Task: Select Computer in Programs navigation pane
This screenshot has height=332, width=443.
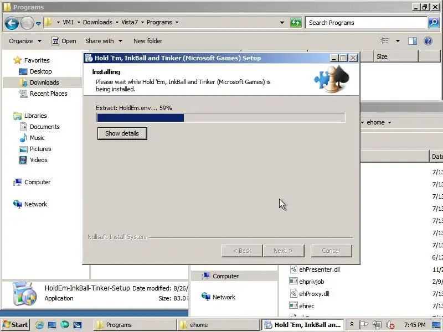Action: pyautogui.click(x=32, y=182)
